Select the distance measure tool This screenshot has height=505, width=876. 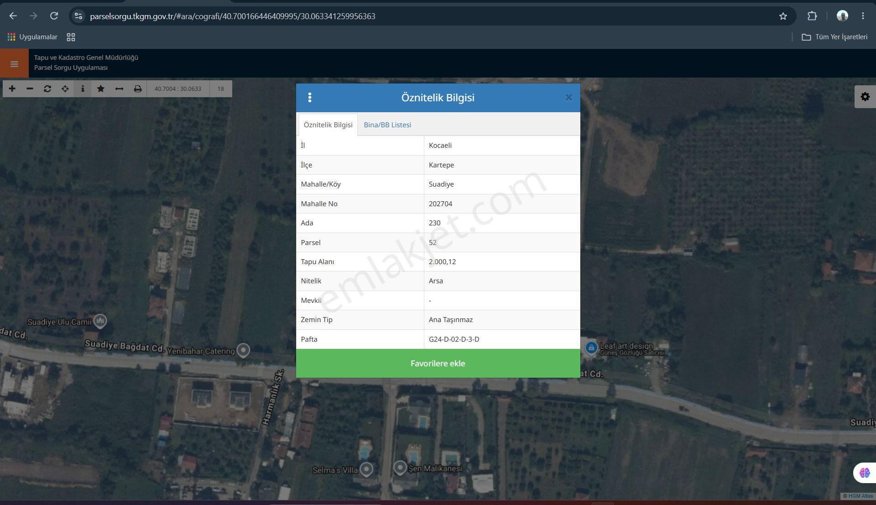point(119,89)
